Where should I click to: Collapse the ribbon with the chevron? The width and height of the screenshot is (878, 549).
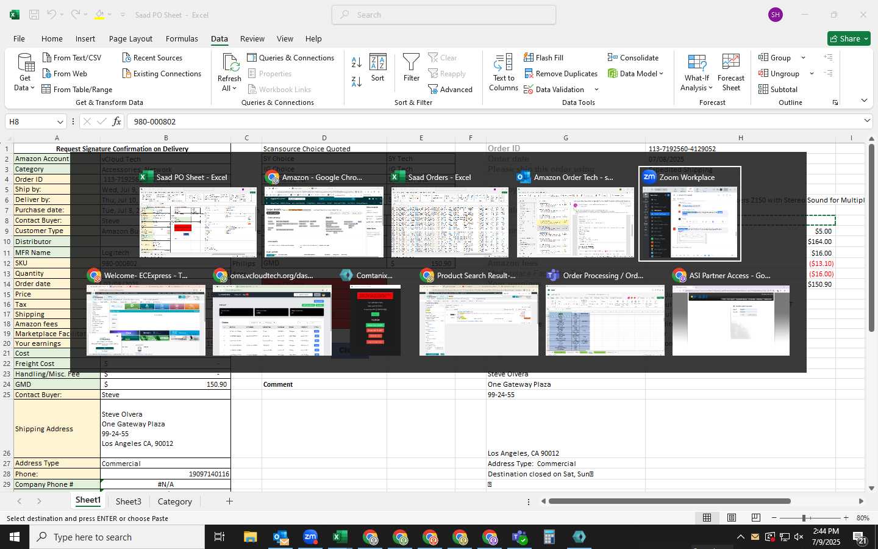[x=864, y=101]
